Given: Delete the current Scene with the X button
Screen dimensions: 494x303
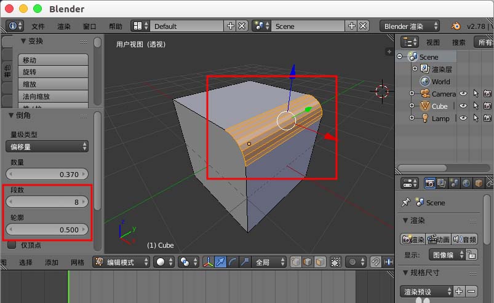Looking at the screenshot, I should [x=363, y=26].
